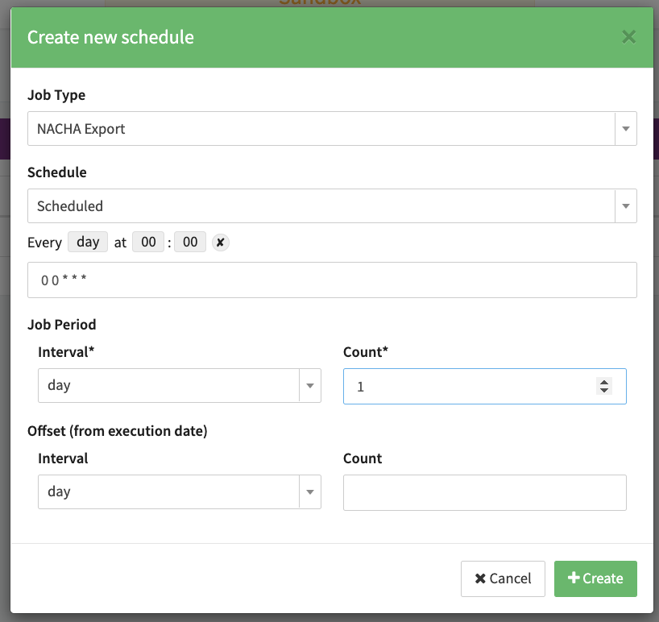659x622 pixels.
Task: Click the Offset Interval dropdown arrow
Action: (x=310, y=492)
